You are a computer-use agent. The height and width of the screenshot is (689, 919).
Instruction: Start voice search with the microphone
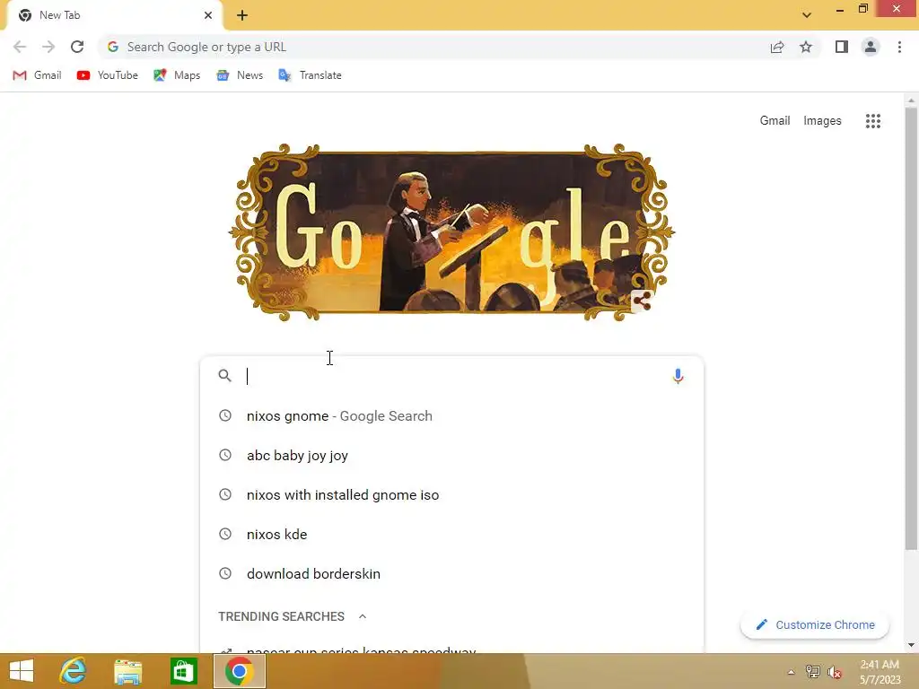(678, 376)
